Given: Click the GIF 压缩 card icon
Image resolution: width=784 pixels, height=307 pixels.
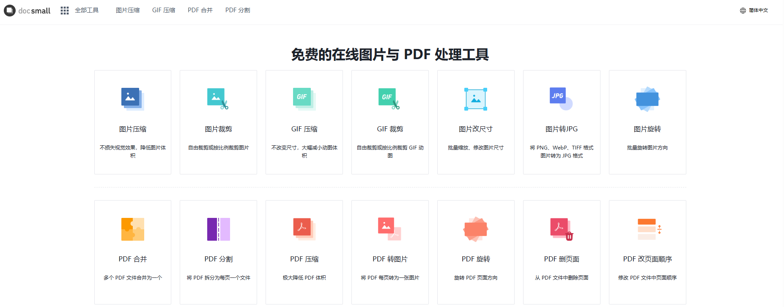Looking at the screenshot, I should [304, 99].
